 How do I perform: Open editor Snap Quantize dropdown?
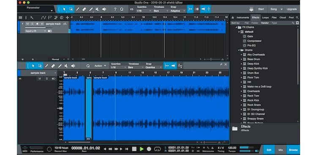[154, 67]
